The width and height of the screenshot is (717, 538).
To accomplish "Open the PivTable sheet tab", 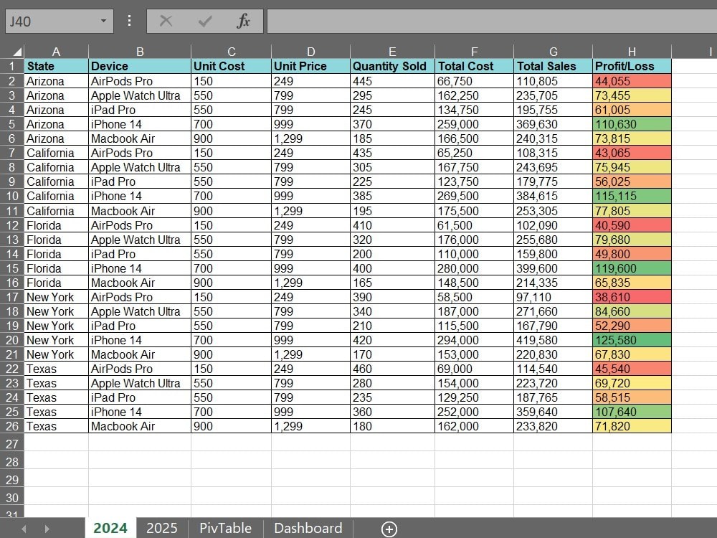I will tap(225, 528).
